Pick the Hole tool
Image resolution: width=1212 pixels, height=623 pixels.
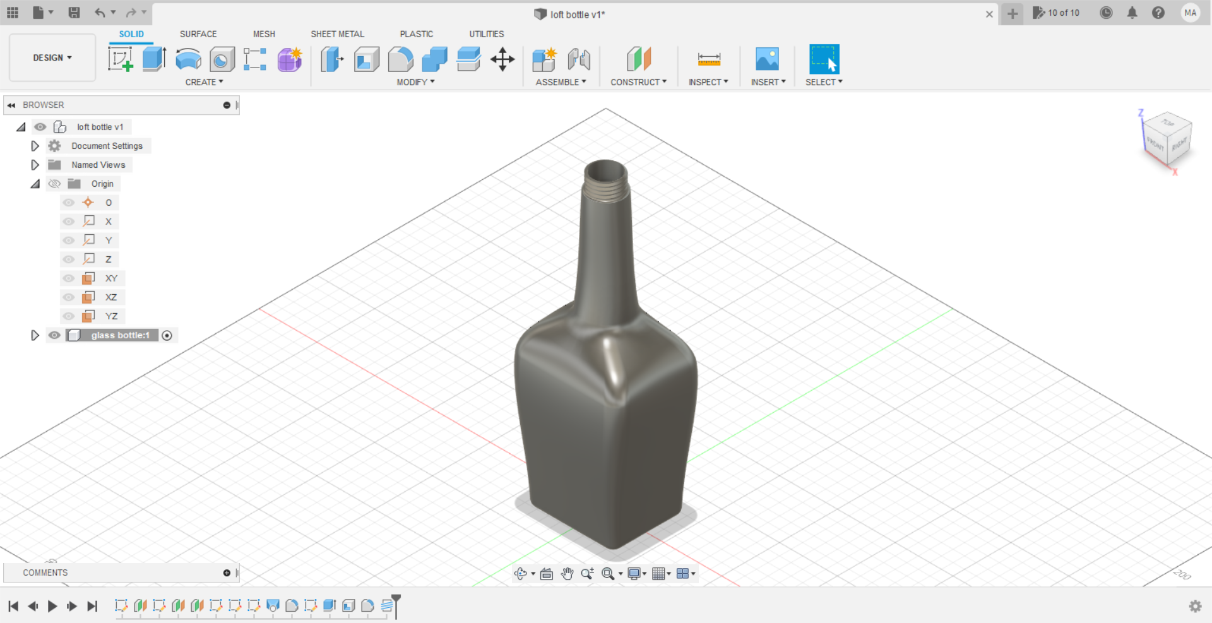222,59
